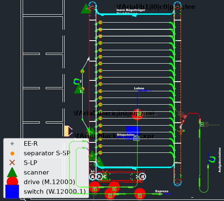
Task: Click the 'Express' label at bottom right
Action: point(162,191)
